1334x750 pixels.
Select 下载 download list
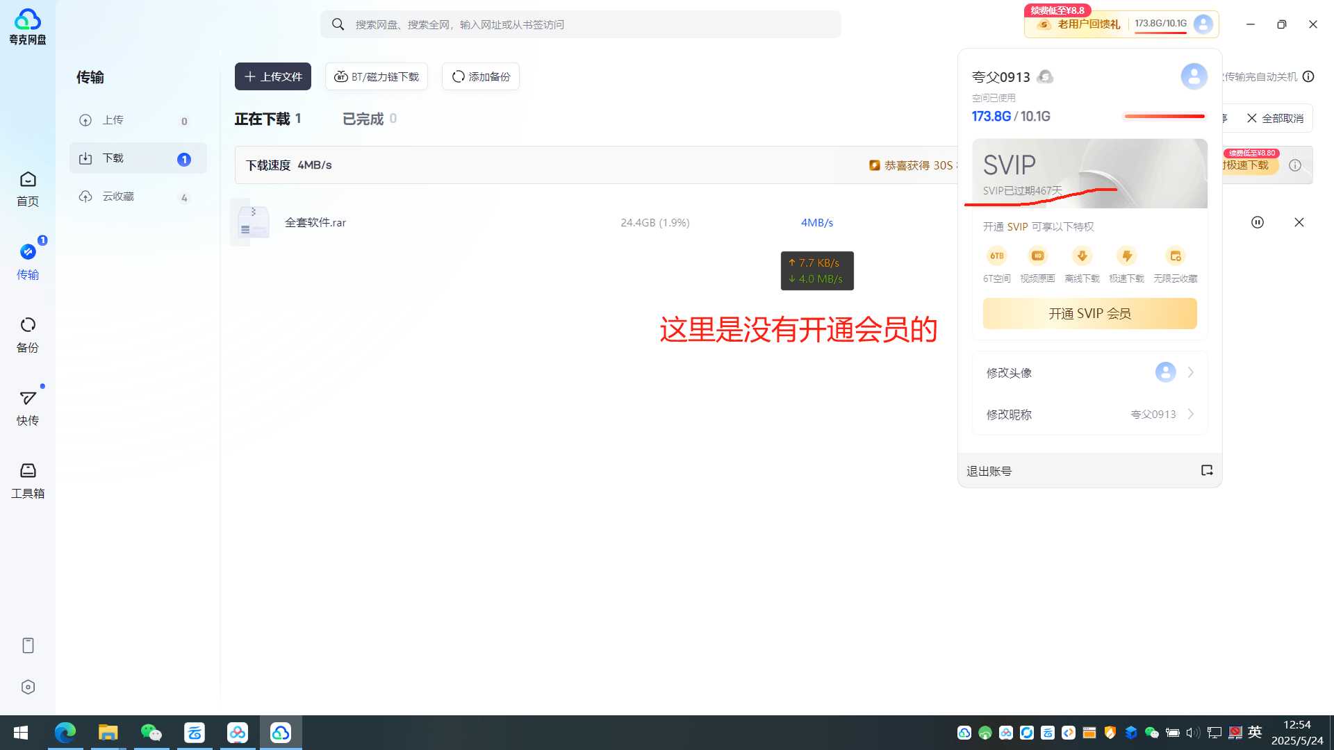138,158
